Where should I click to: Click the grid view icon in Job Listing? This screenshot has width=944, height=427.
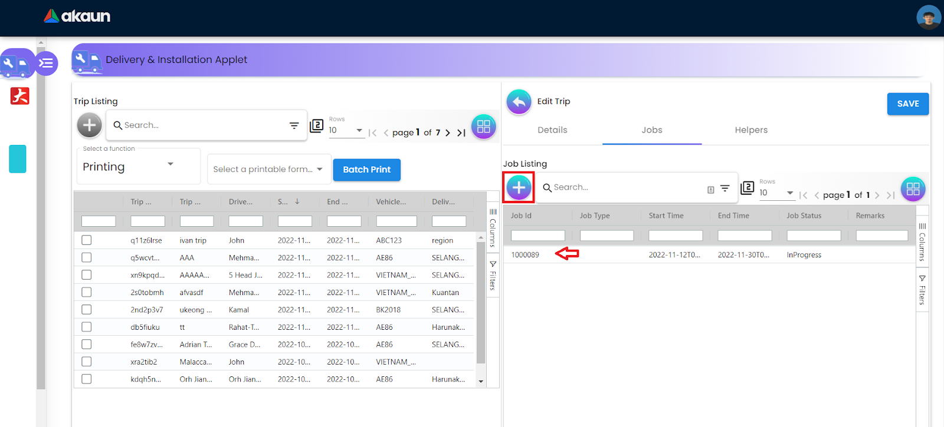913,189
